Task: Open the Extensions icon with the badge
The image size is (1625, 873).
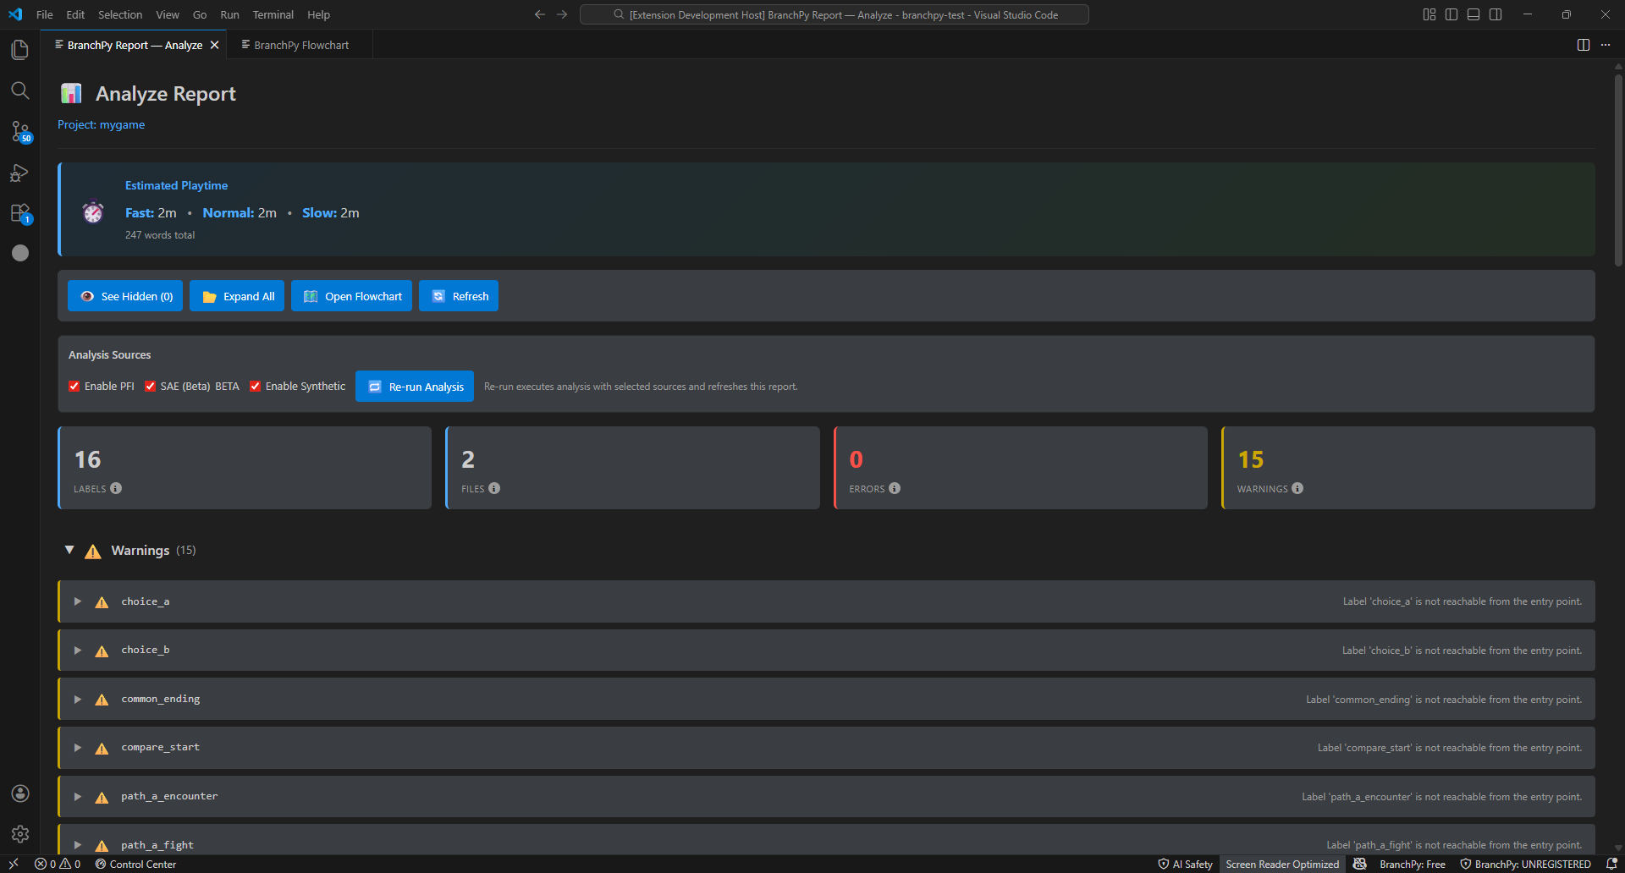Action: 20,213
